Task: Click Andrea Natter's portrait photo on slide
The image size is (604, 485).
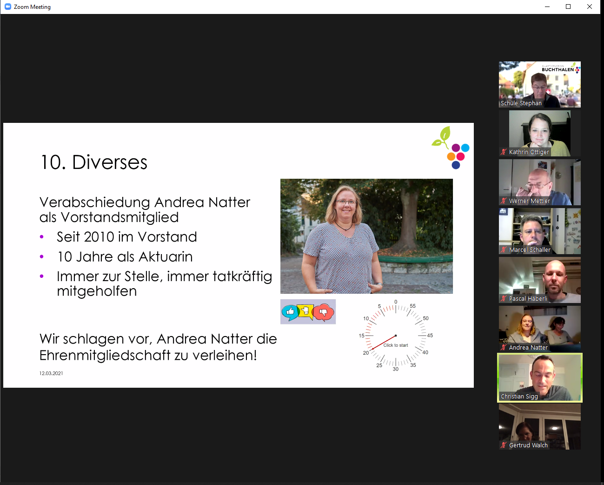Action: [366, 236]
